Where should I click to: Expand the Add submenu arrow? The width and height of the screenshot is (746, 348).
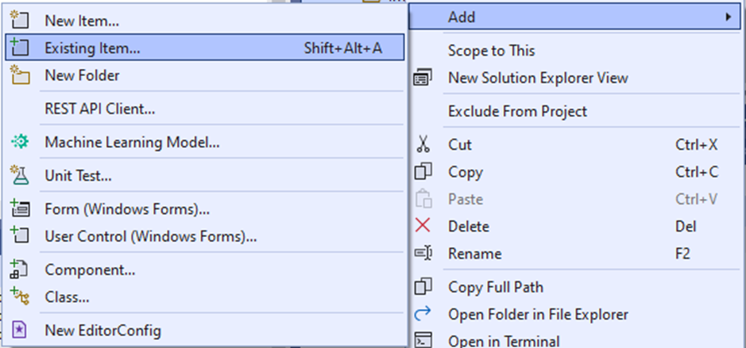(x=728, y=17)
